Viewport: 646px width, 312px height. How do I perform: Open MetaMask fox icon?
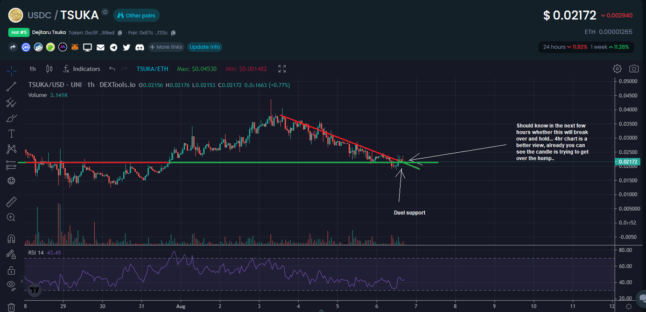(75, 47)
